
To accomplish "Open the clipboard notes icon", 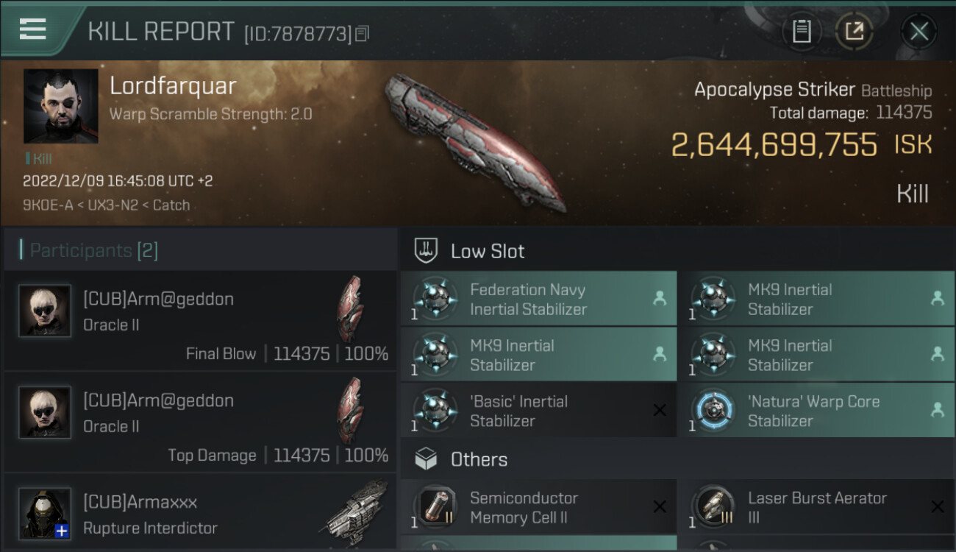I will click(x=802, y=31).
